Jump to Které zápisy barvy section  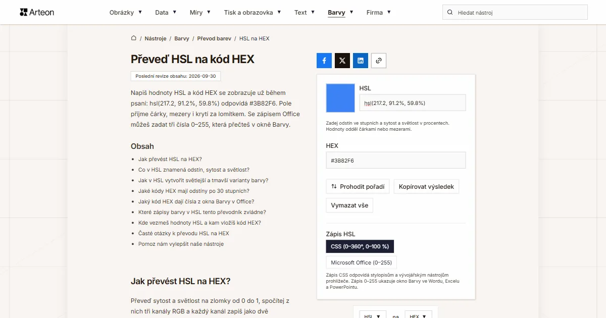(x=202, y=212)
